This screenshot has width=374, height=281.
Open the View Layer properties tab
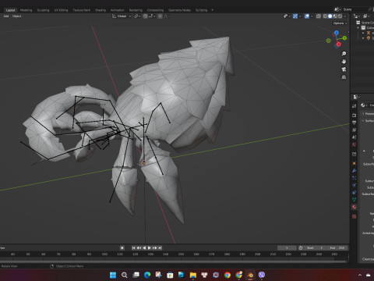click(x=355, y=130)
